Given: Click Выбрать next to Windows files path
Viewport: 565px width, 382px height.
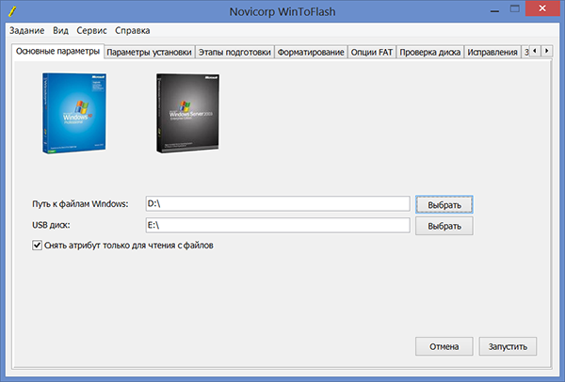Looking at the screenshot, I should coord(444,205).
